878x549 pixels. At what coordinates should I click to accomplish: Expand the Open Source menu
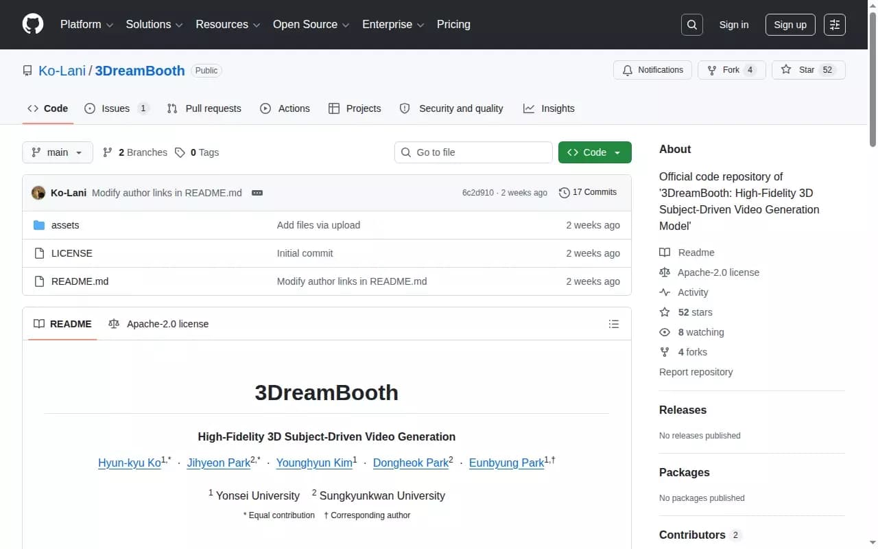point(311,25)
